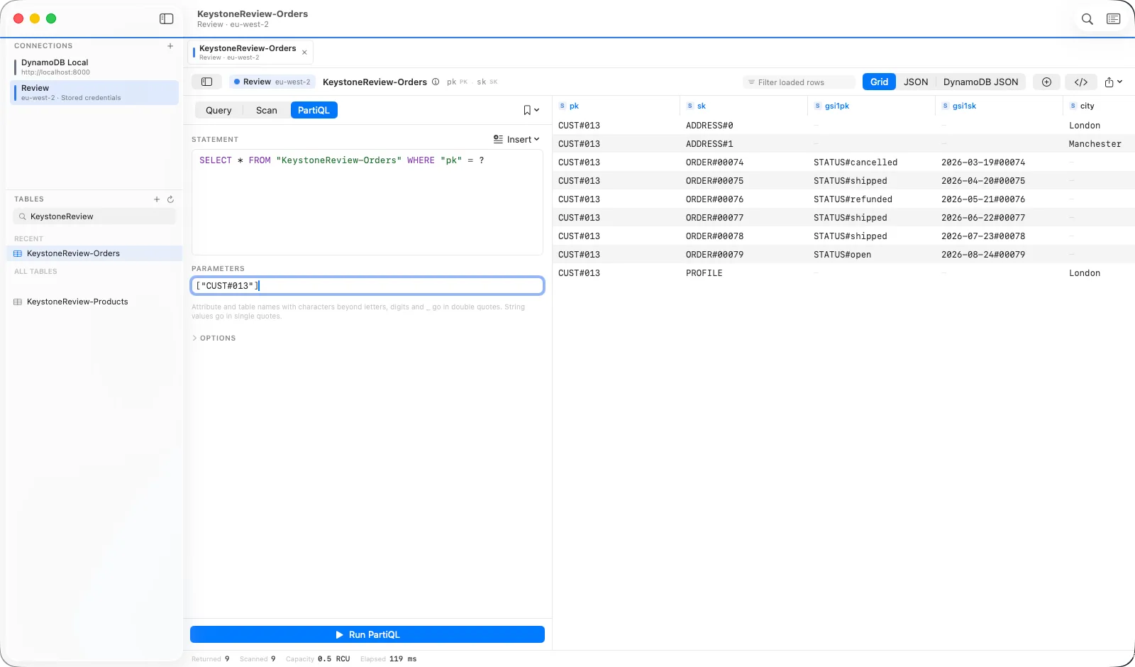Switch results to JSON view
The image size is (1135, 667).
[x=916, y=82]
